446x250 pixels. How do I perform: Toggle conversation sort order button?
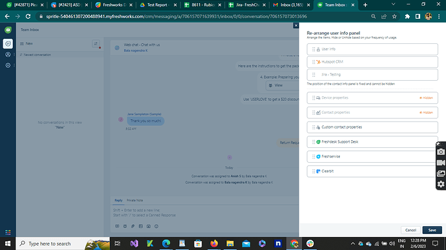pos(96,43)
